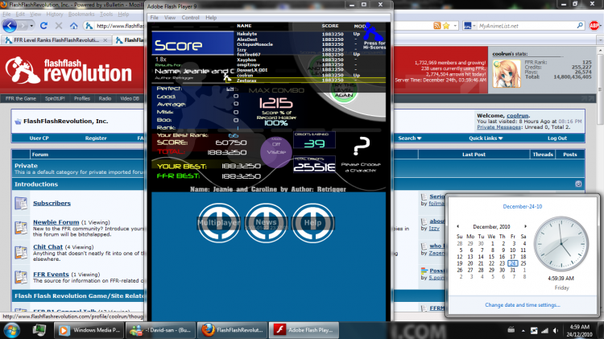Close the FFR Level Ranks tab

click(x=105, y=40)
